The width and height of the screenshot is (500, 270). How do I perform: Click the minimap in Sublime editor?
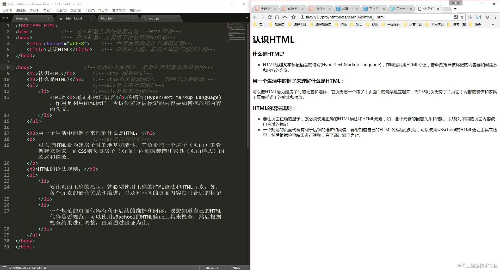click(x=236, y=32)
